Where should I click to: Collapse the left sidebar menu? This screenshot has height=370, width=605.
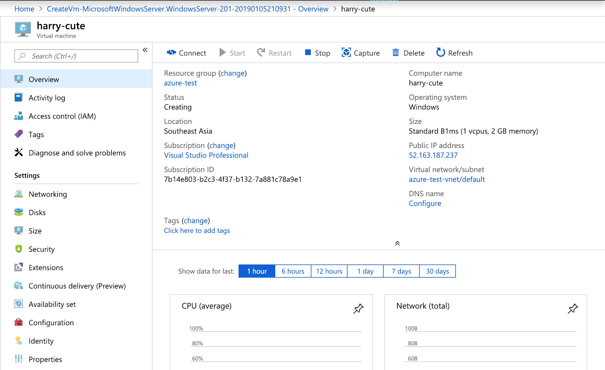145,50
